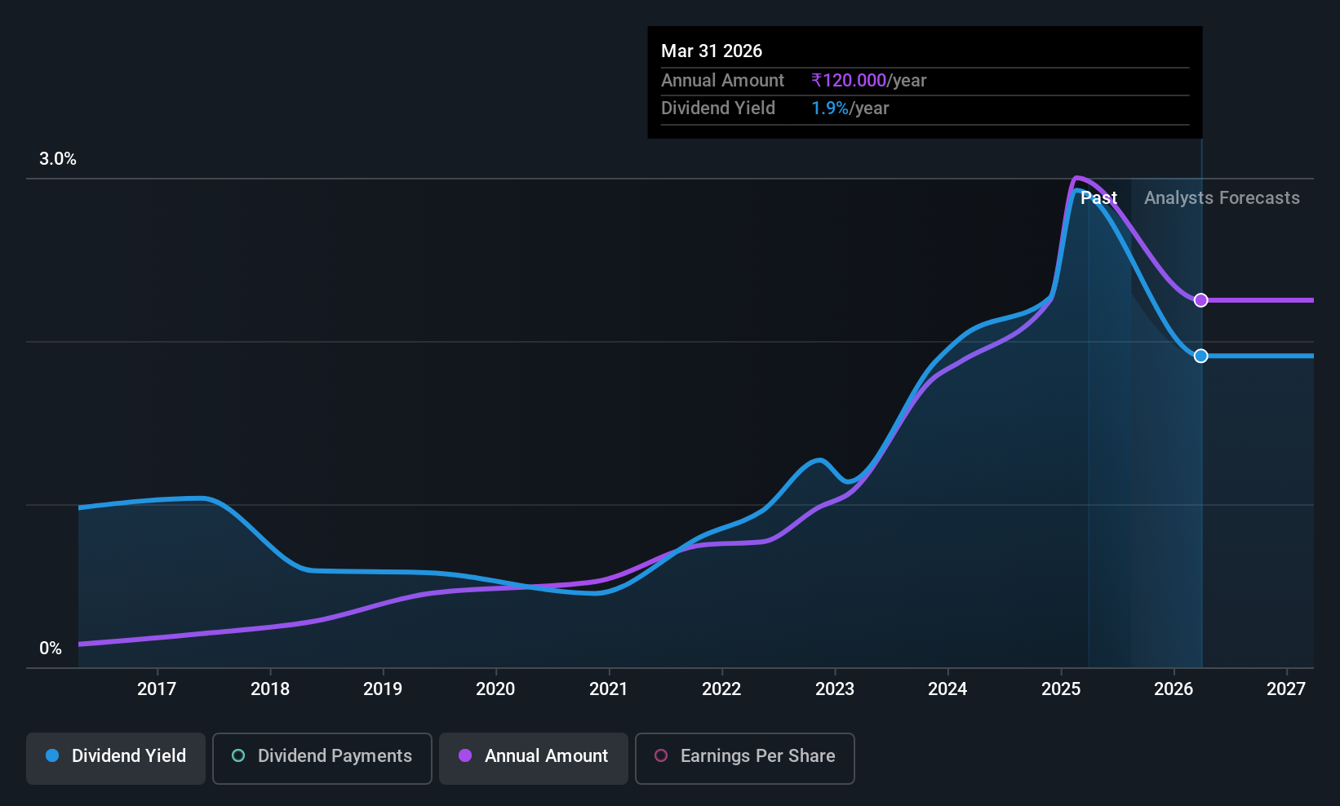
Task: Select the blue Dividend Yield data point
Action: point(1200,356)
